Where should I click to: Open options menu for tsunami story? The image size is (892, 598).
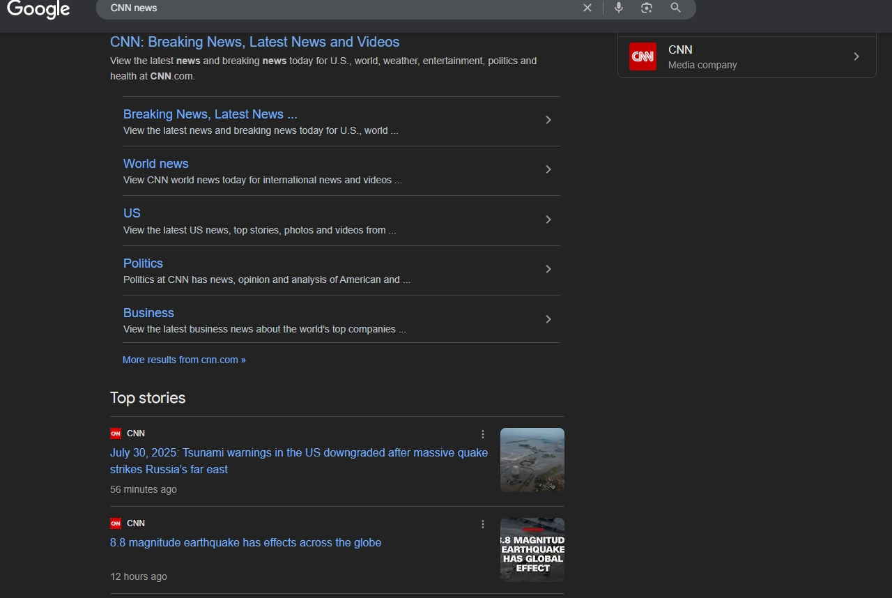click(483, 434)
